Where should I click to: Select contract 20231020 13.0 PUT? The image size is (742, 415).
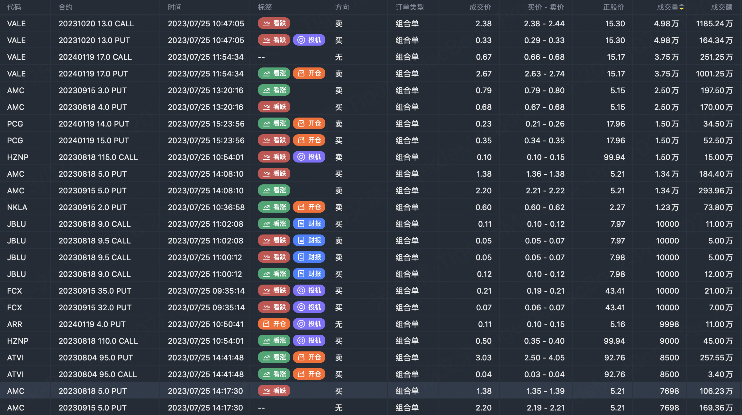pos(94,40)
